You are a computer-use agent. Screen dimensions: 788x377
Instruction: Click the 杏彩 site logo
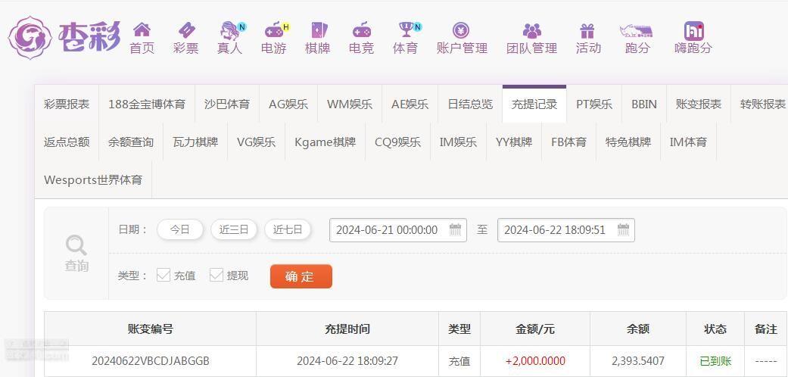tap(64, 38)
